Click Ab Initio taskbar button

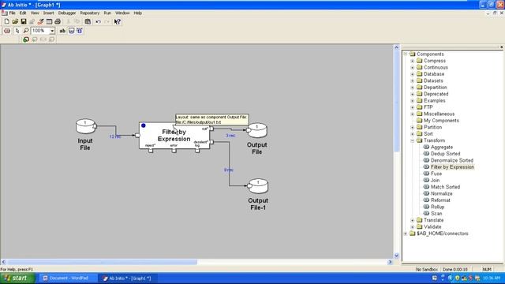[x=128, y=278]
